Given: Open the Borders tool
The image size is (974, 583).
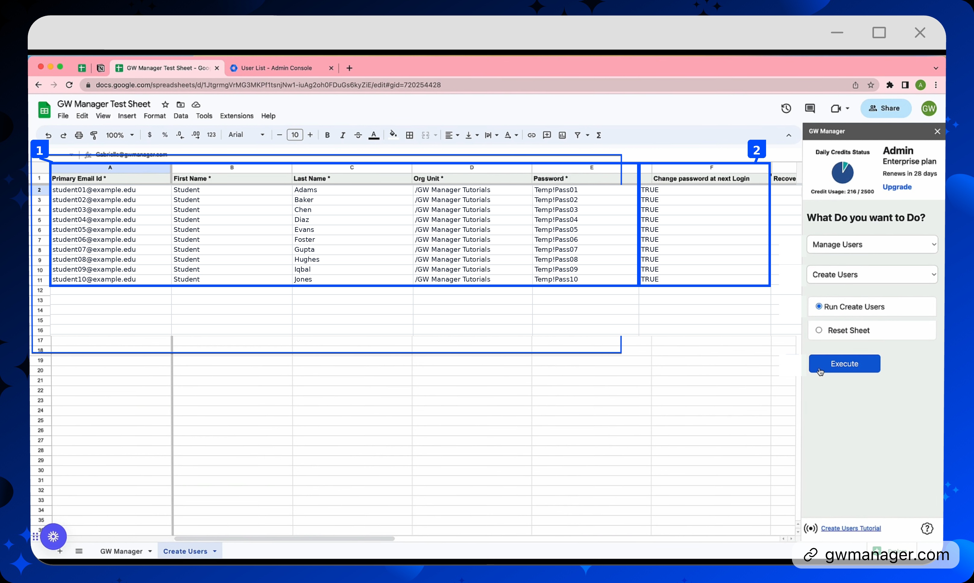Looking at the screenshot, I should 409,135.
